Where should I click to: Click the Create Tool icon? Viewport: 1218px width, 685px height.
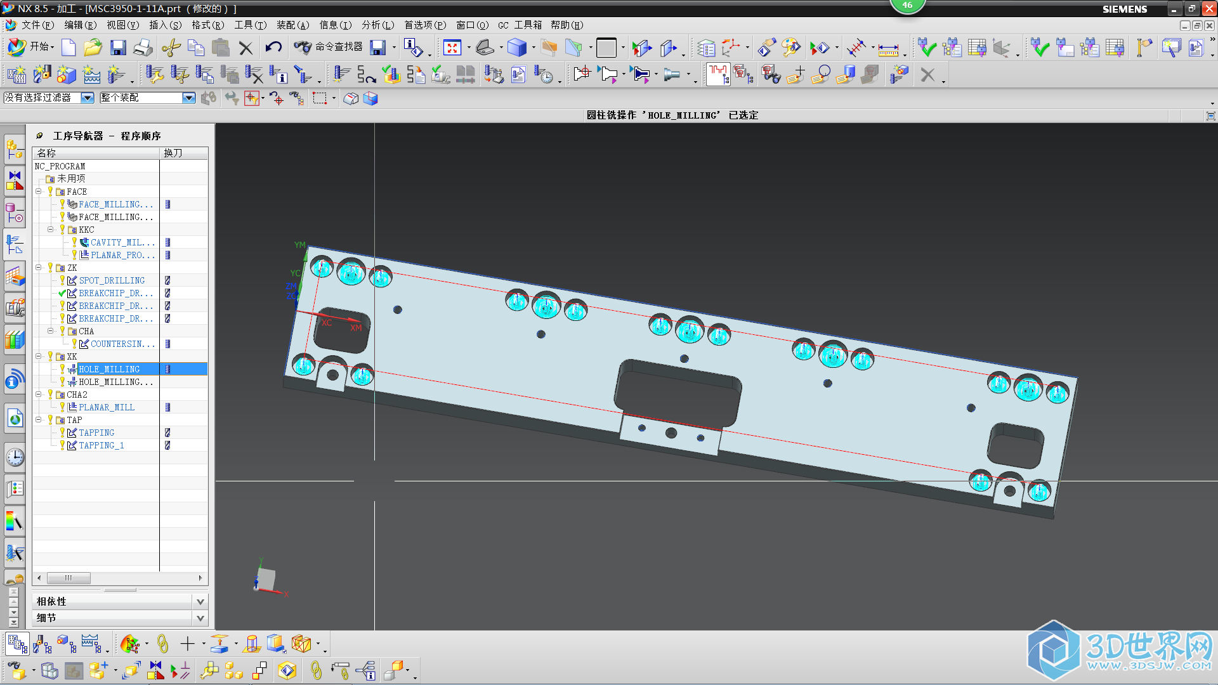point(41,75)
